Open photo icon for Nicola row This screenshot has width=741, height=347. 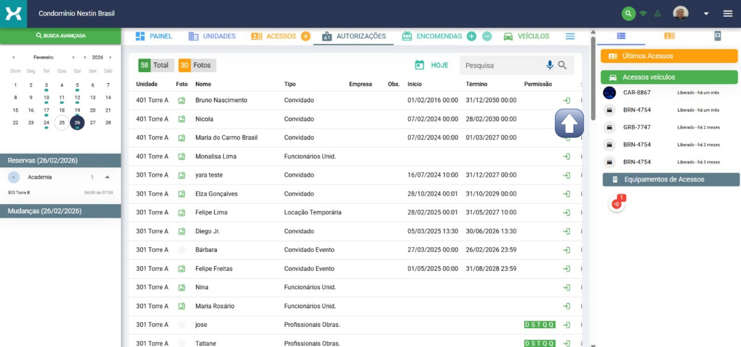tap(182, 119)
